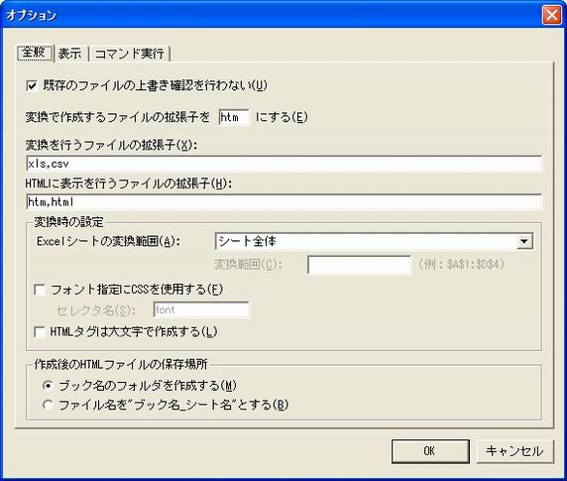Click the htm output extension field
567x481 pixels.
point(234,117)
